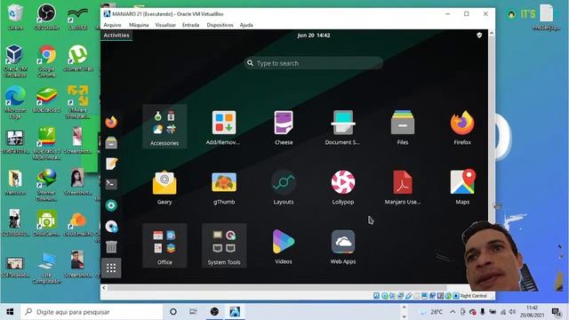Select uTorrent Web desktop shortcut
Image resolution: width=569 pixels, height=320 pixels.
click(78, 58)
